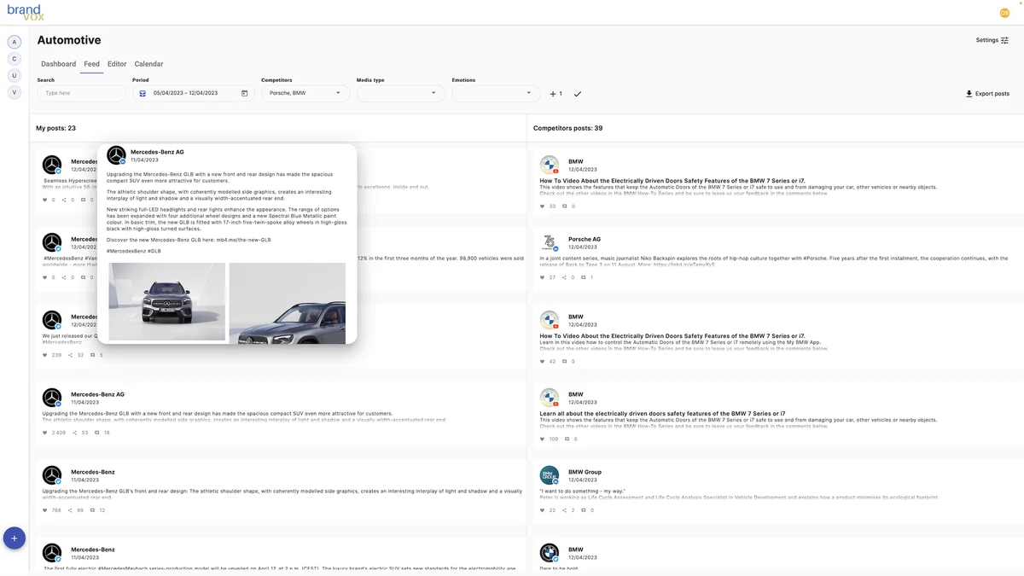Open the Emotions dropdown
1024x576 pixels.
click(496, 93)
